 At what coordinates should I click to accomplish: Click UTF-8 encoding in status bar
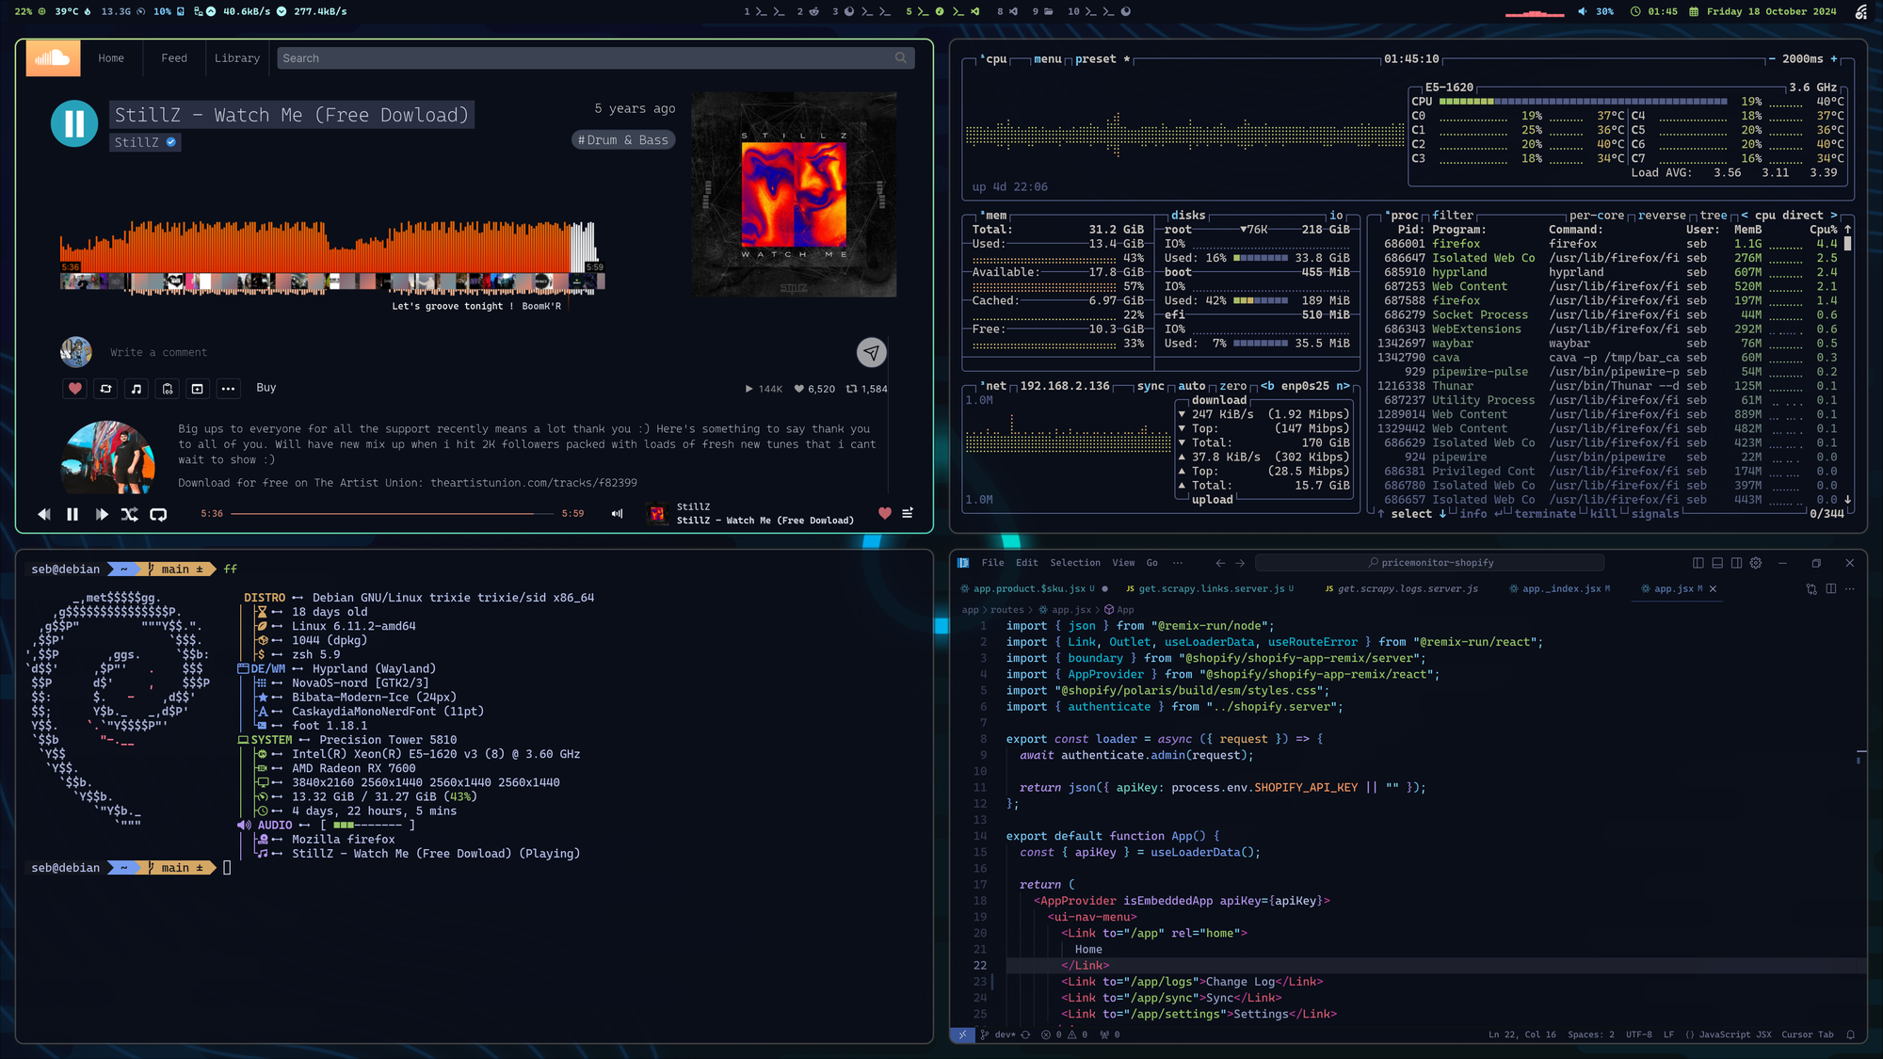click(x=1639, y=1035)
